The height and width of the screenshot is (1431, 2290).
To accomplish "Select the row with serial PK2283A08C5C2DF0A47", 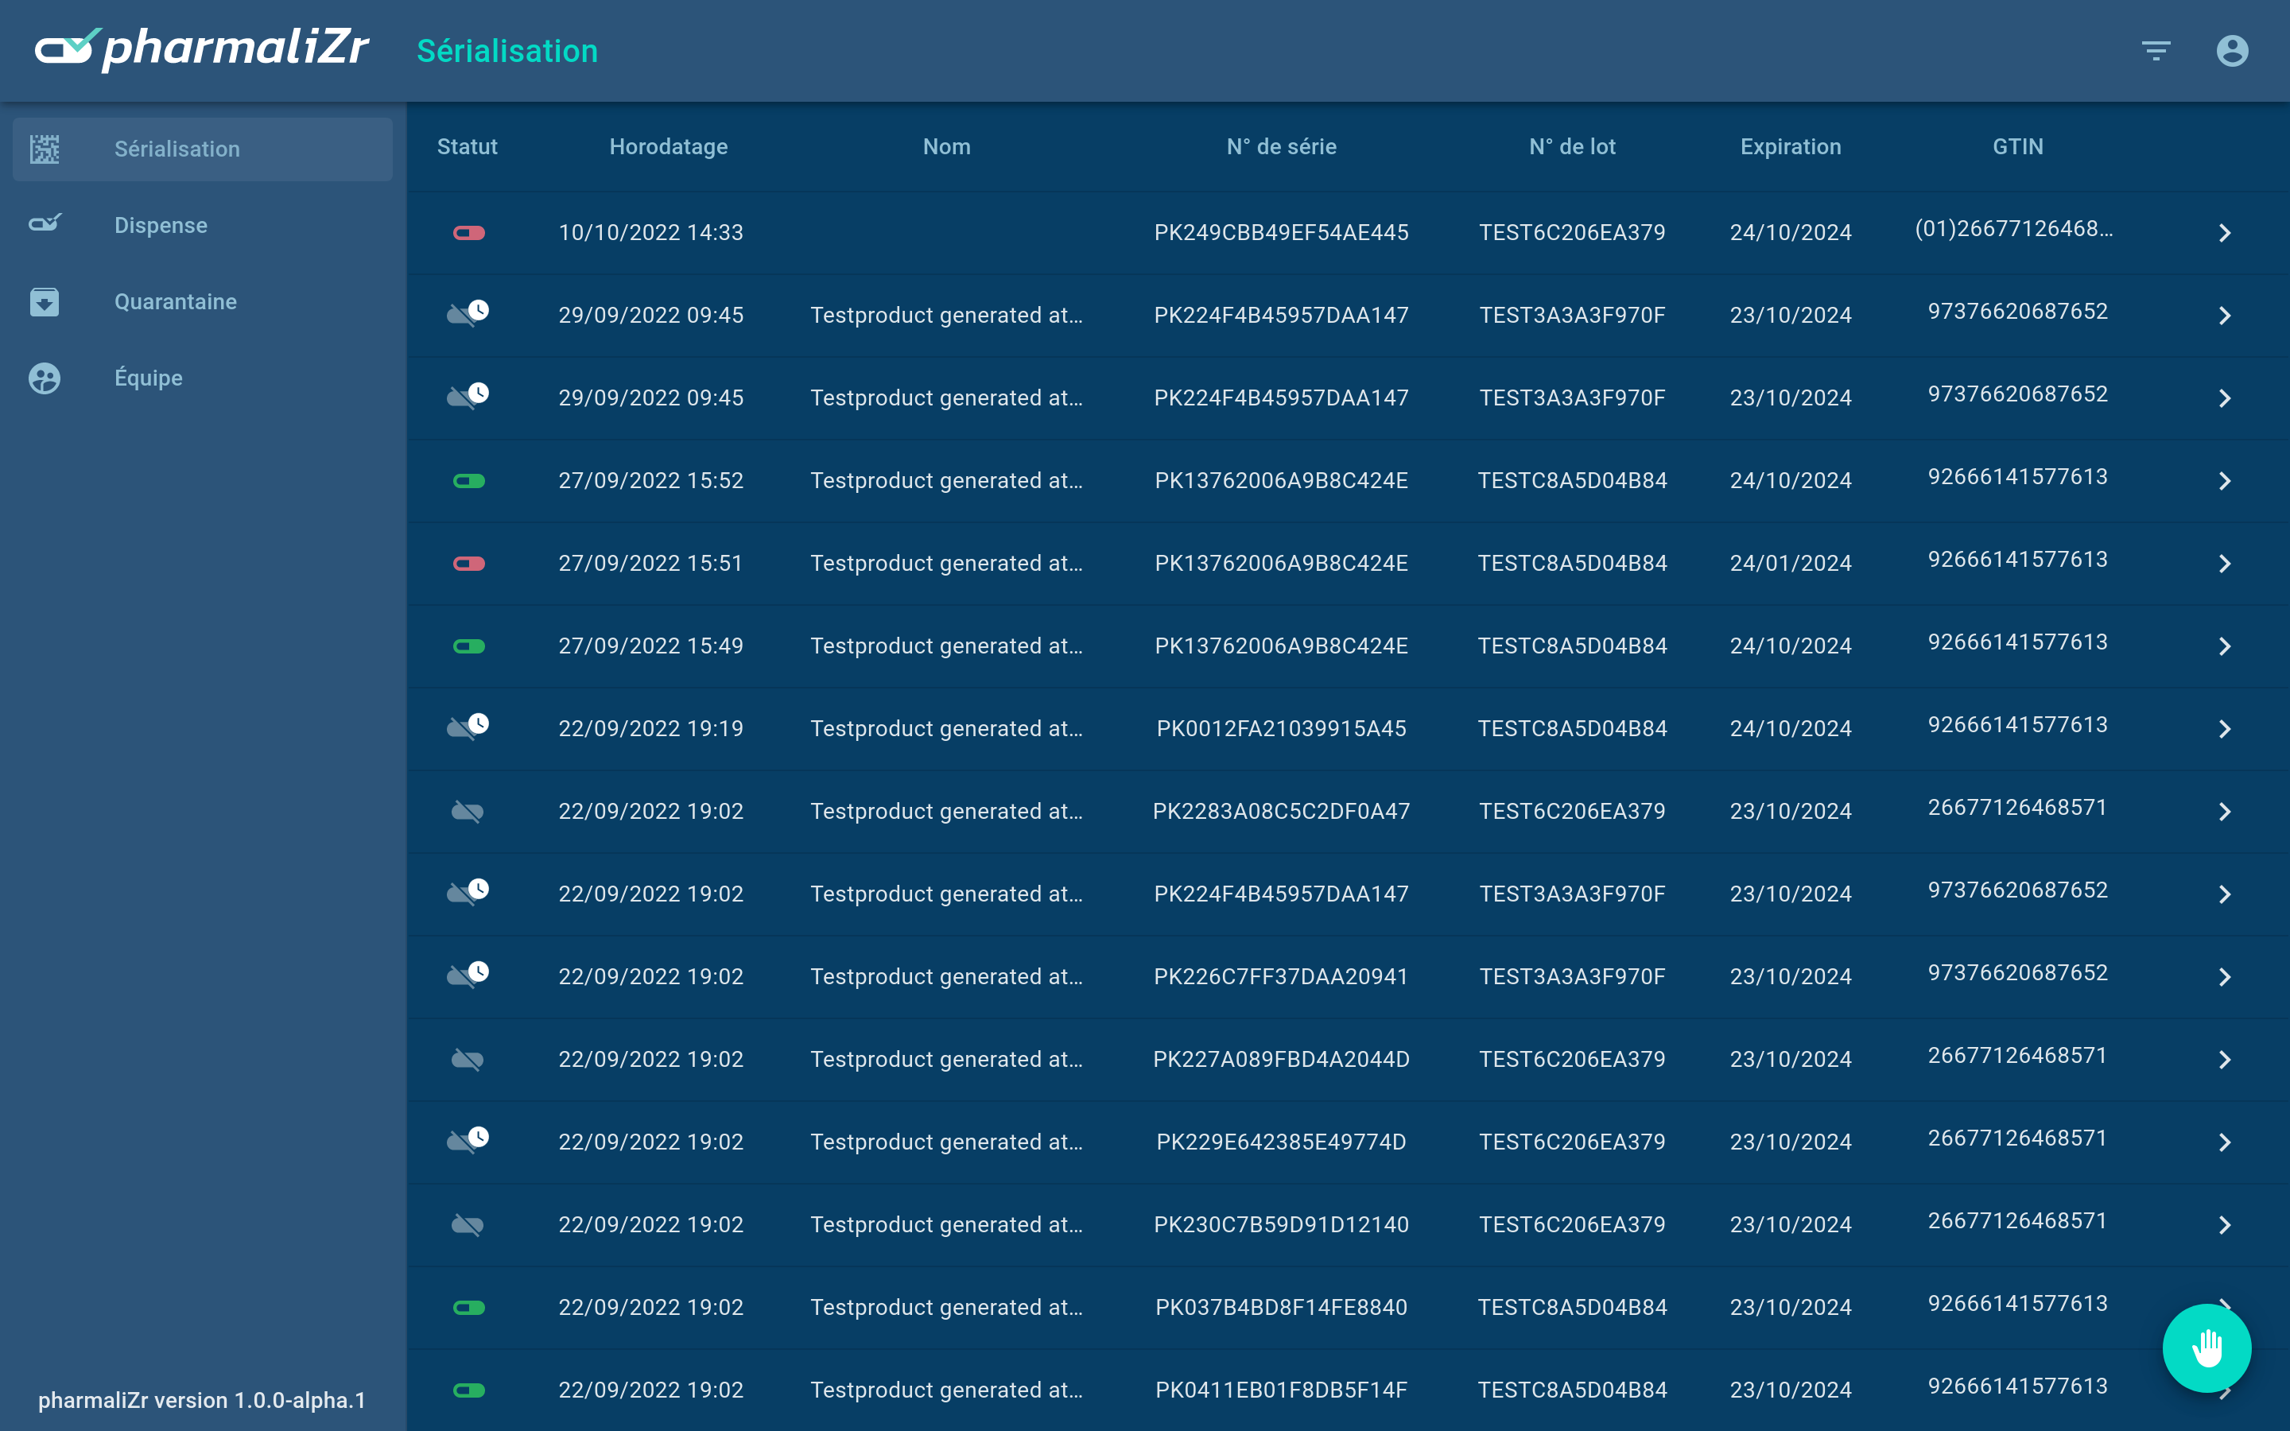I will [x=1280, y=811].
